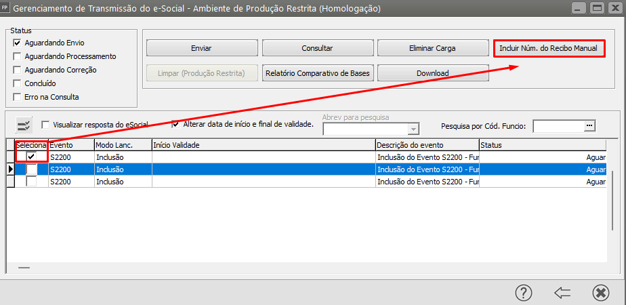
Task: Enable Concluído status checkbox
Action: pyautogui.click(x=17, y=83)
